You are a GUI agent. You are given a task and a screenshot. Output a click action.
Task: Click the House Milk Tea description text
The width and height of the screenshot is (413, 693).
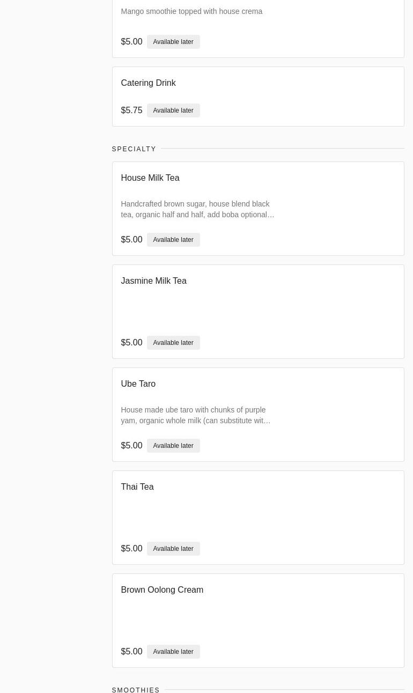(x=197, y=209)
